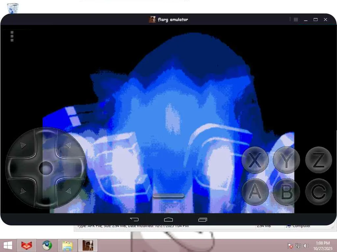337x252 pixels.
Task: Tap the B gamepad button
Action: click(287, 192)
